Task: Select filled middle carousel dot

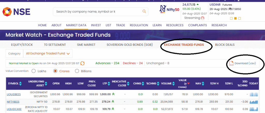Action: coord(235,18)
